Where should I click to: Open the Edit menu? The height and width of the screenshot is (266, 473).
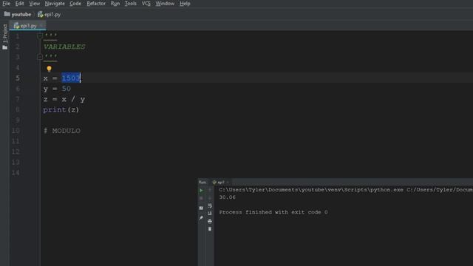[x=19, y=4]
